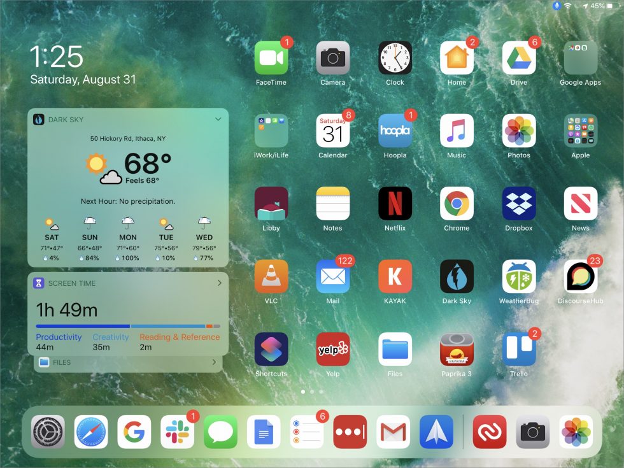
Task: Open Gmail from the dock
Action: click(x=394, y=432)
